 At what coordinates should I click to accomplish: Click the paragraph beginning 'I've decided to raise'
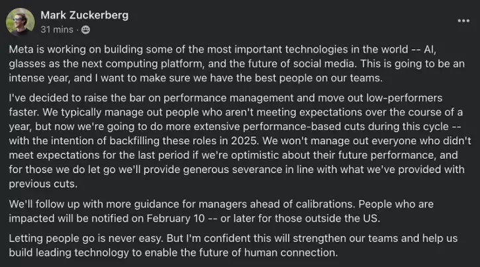(x=240, y=141)
